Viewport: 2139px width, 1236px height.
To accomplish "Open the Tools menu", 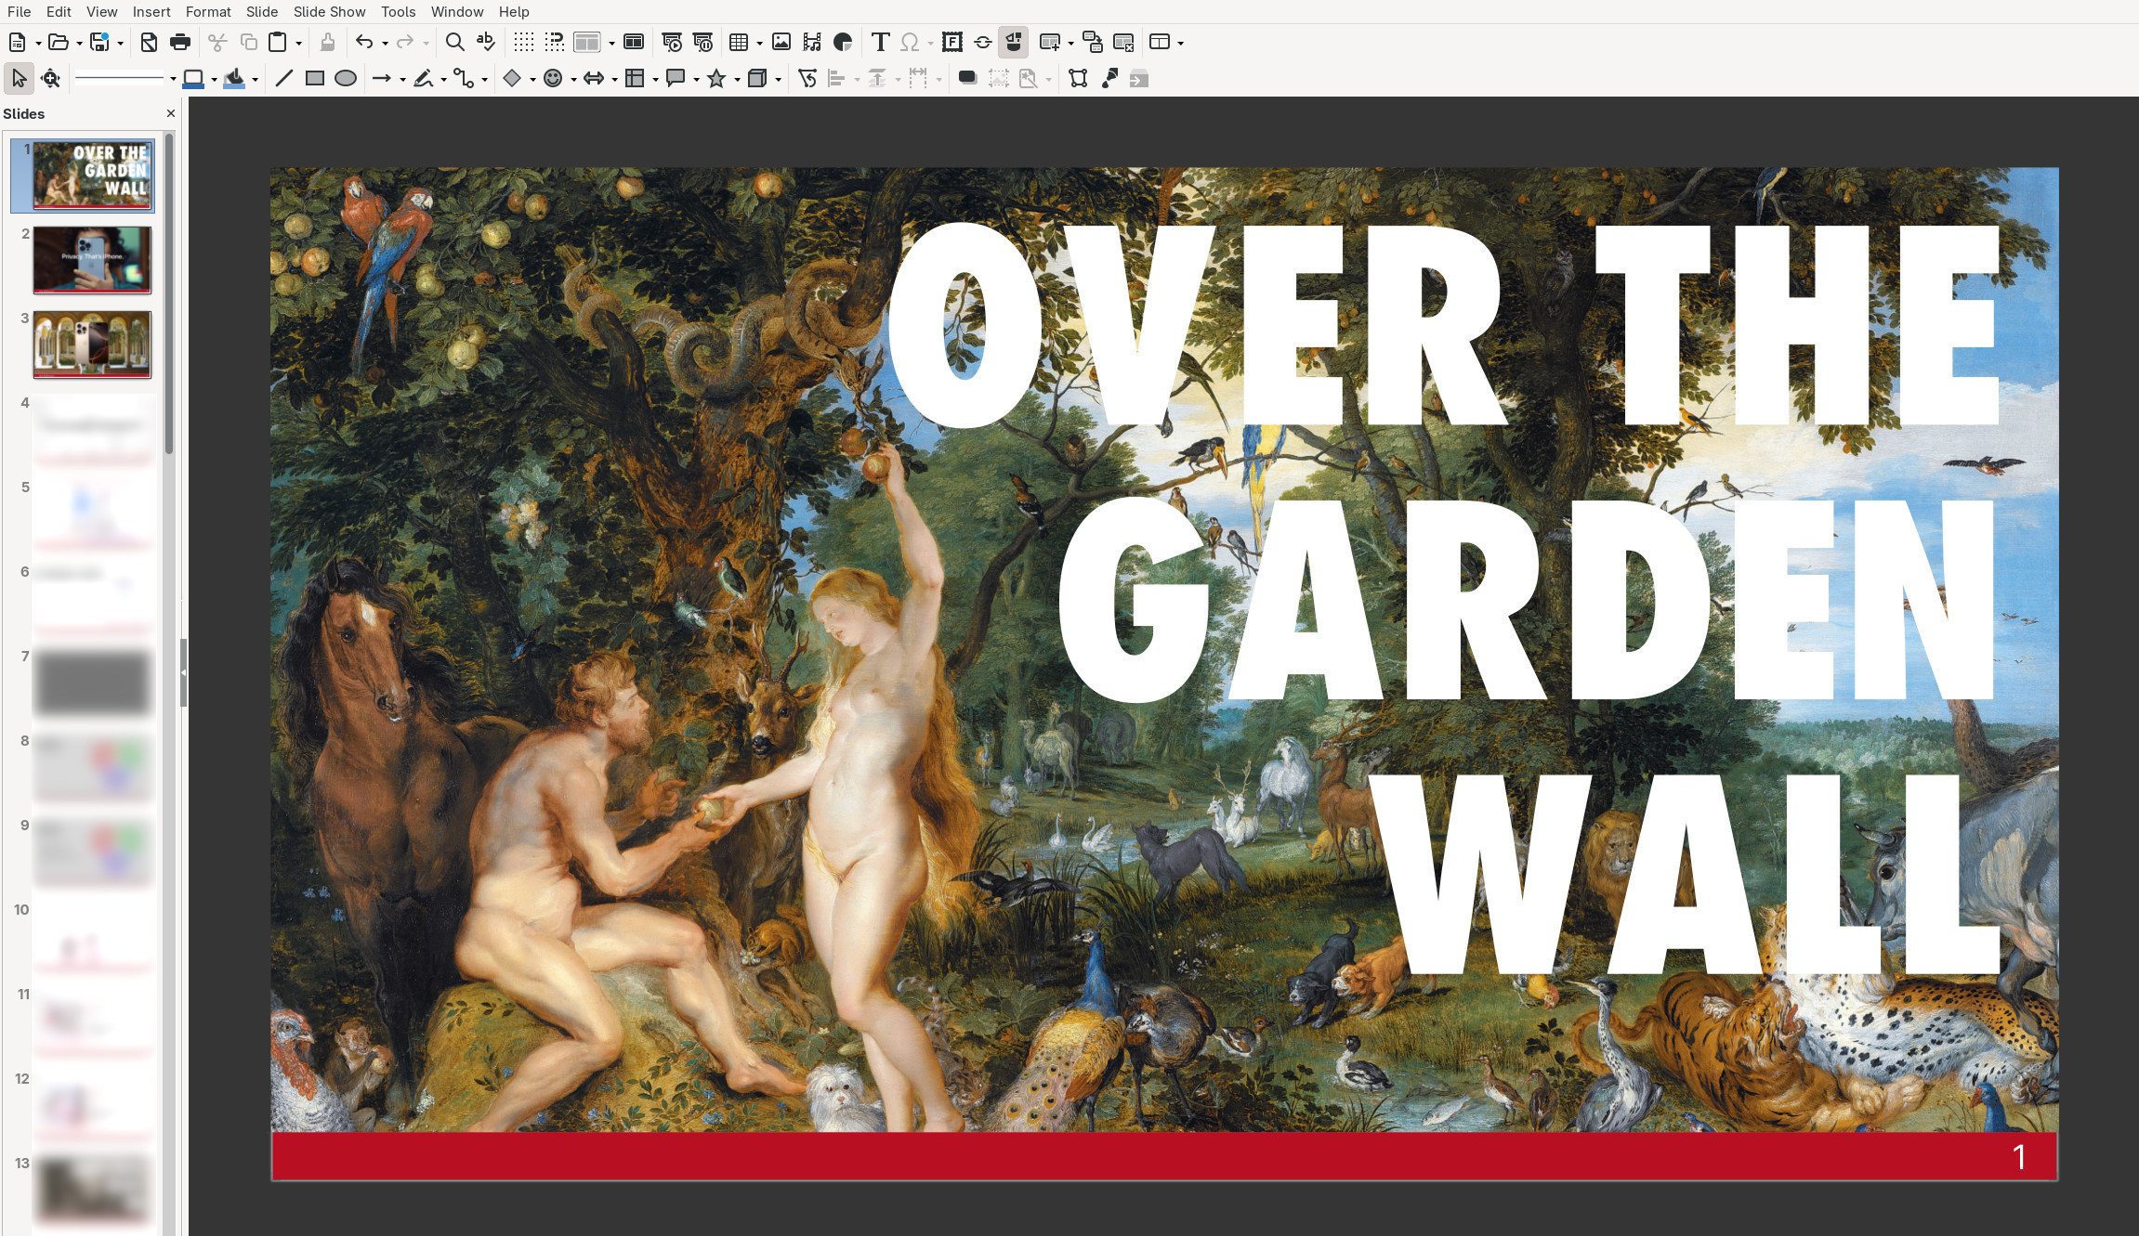I will [399, 12].
